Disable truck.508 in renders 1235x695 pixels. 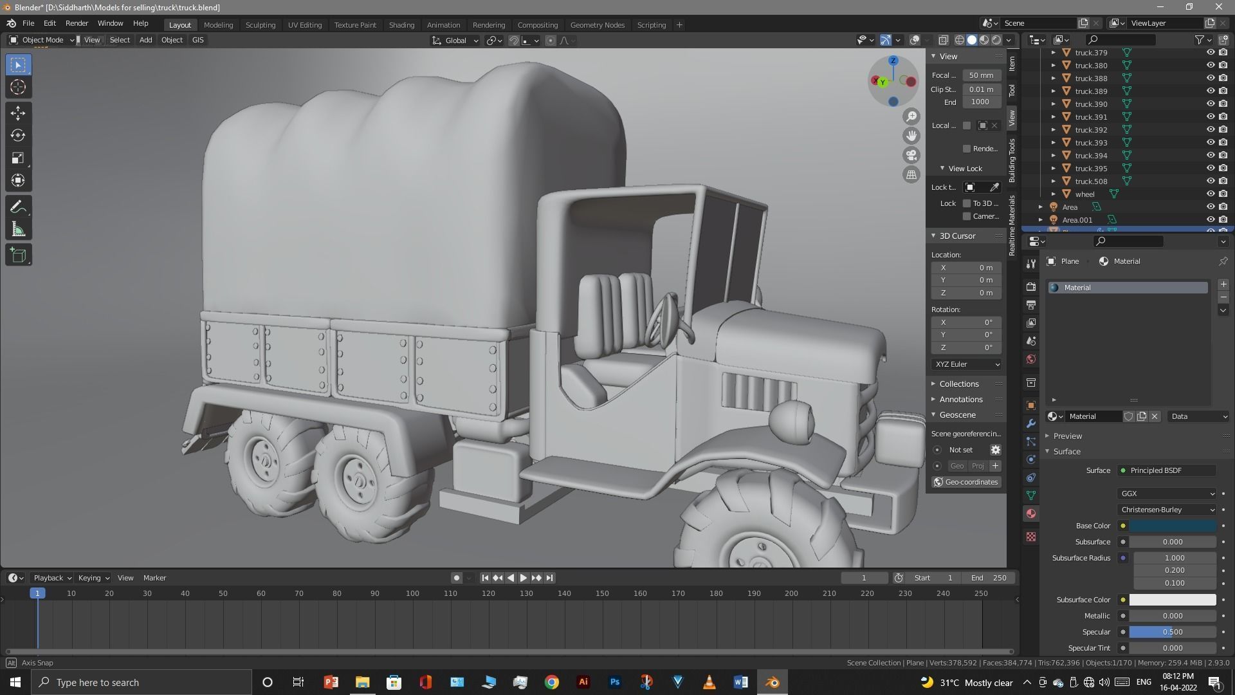coord(1223,181)
